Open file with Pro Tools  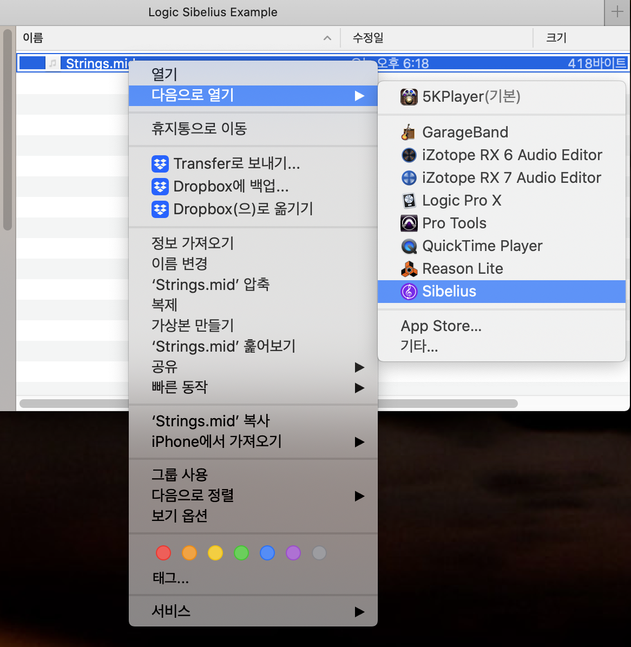[x=502, y=223]
